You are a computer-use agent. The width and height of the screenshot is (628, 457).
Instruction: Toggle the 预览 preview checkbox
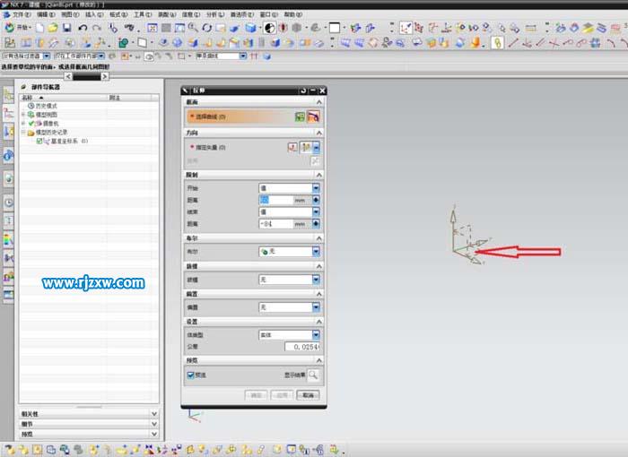190,375
